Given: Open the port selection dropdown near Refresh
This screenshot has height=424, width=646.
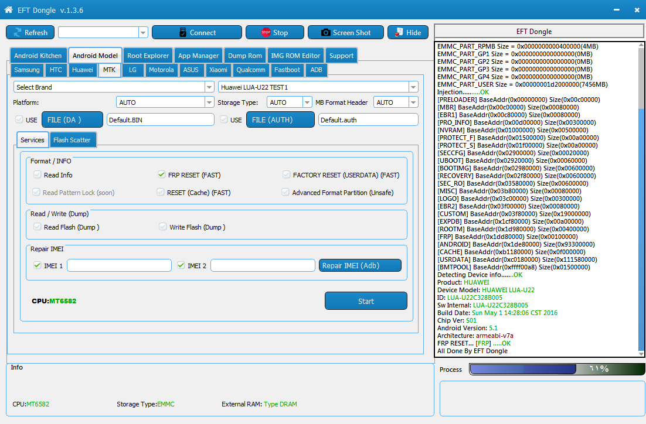Looking at the screenshot, I should [x=144, y=33].
